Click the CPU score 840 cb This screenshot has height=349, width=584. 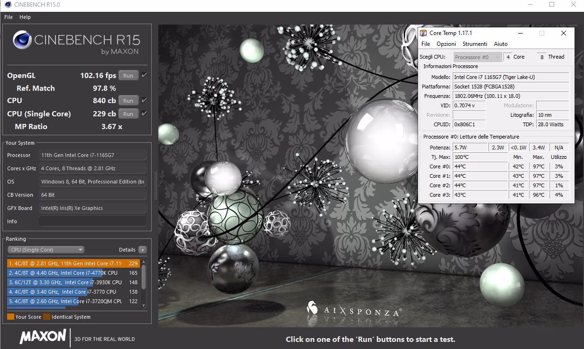click(x=104, y=101)
